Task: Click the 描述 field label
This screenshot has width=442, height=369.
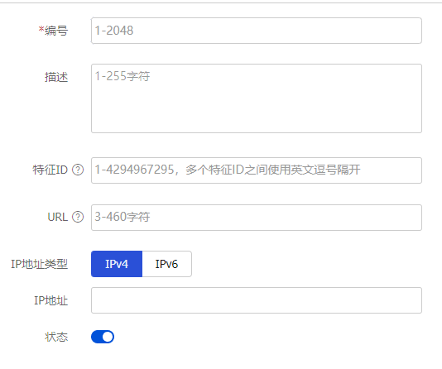Action: point(56,77)
